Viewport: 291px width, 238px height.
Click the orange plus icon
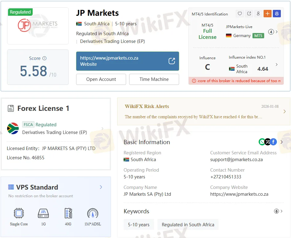pyautogui.click(x=267, y=14)
